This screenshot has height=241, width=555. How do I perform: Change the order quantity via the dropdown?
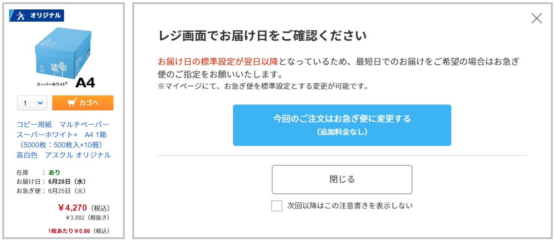(32, 102)
